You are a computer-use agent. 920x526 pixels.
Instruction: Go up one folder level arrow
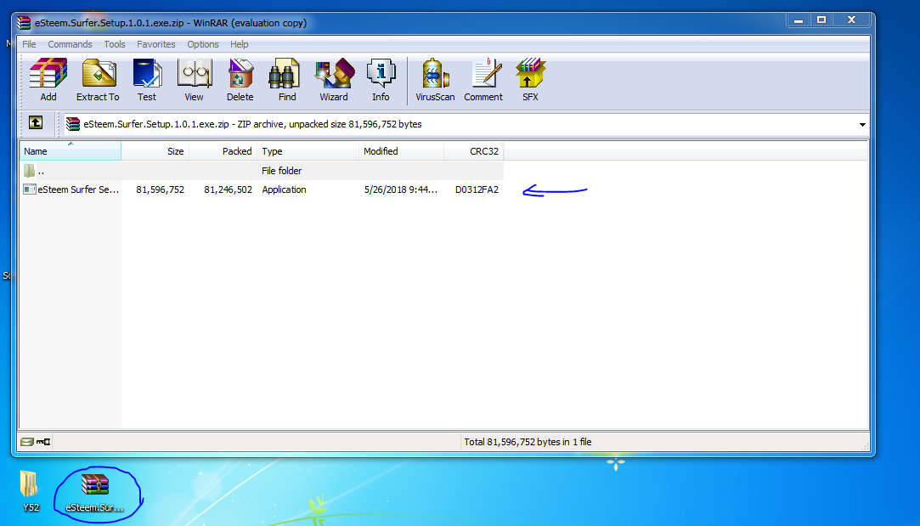[x=36, y=122]
